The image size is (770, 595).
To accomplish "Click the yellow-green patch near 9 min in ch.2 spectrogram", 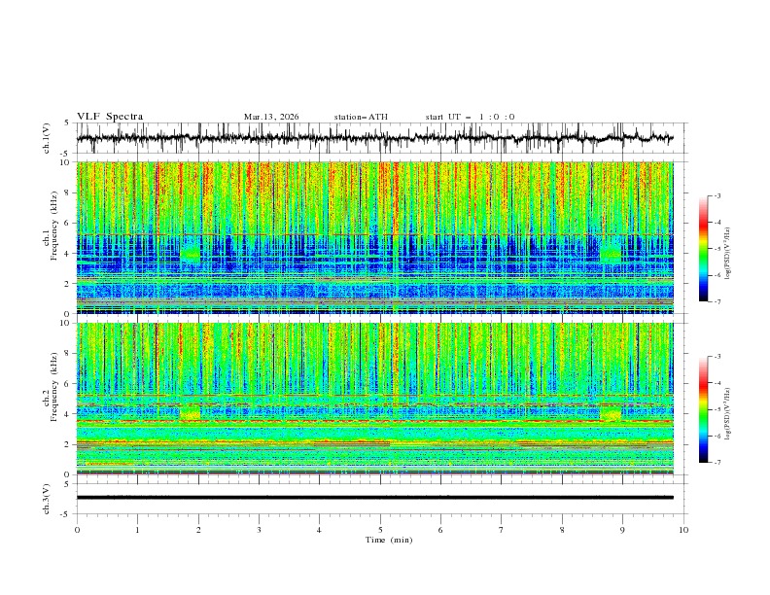I will pos(611,412).
